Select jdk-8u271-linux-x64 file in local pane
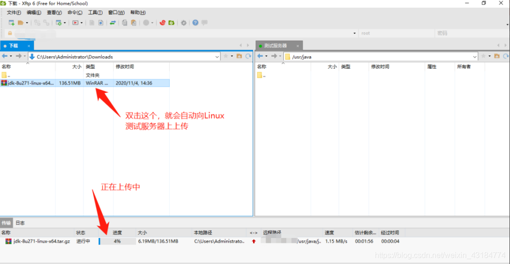Image resolution: width=510 pixels, height=264 pixels. [x=85, y=83]
